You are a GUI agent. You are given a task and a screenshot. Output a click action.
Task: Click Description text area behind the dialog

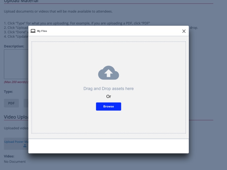coord(16,64)
